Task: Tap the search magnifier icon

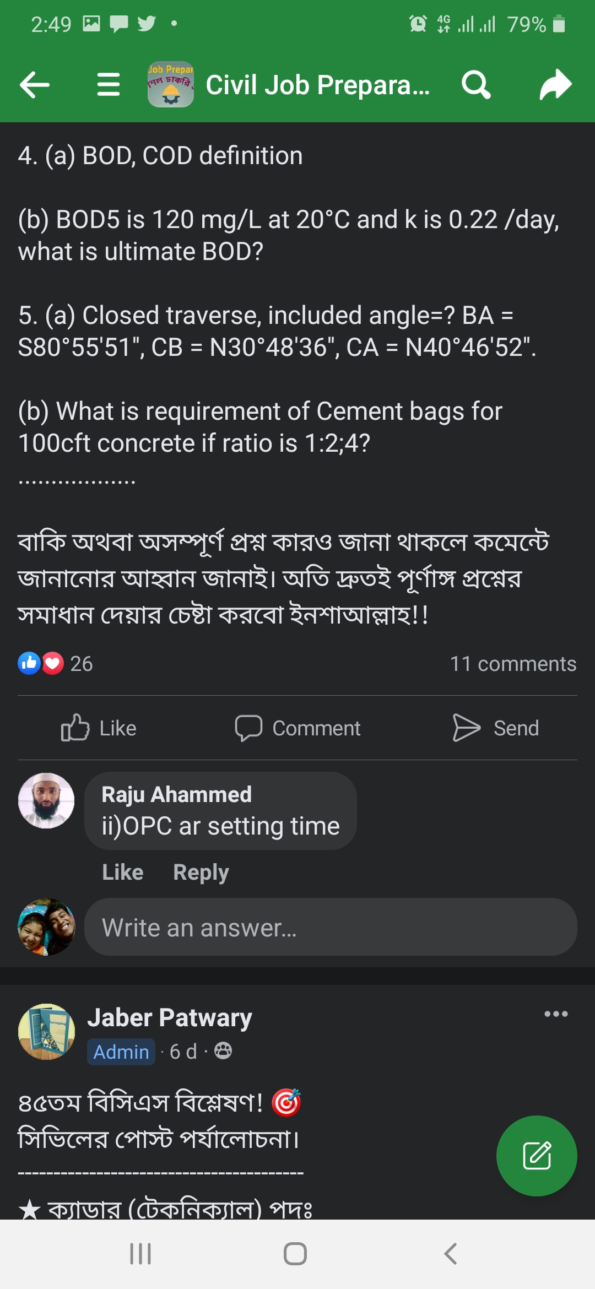Action: 476,85
